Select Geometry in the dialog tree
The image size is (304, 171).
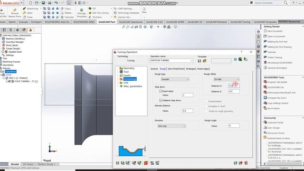tap(129, 68)
